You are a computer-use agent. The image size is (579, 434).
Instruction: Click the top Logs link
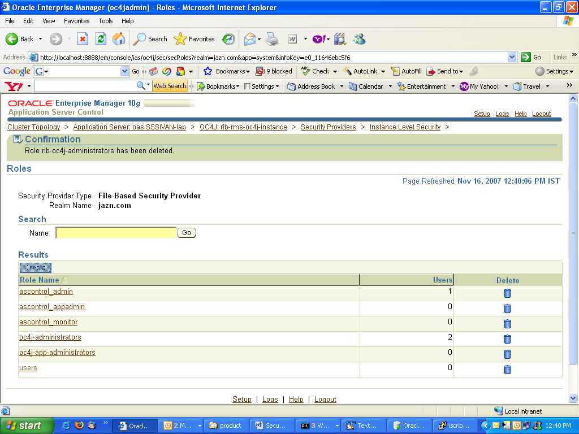pos(502,114)
